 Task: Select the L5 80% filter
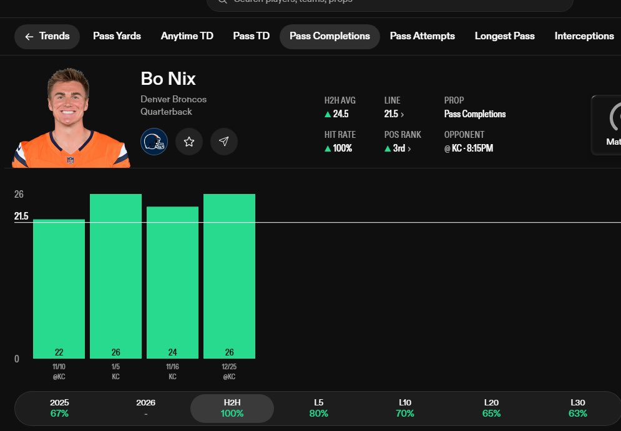318,408
